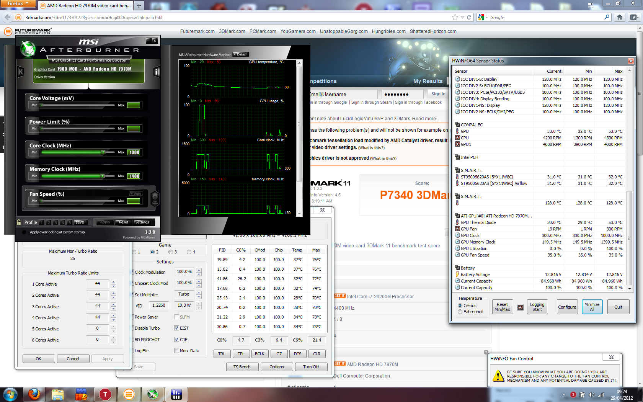Click the Firefox back arrow
This screenshot has height=402, width=643.
coord(7,17)
